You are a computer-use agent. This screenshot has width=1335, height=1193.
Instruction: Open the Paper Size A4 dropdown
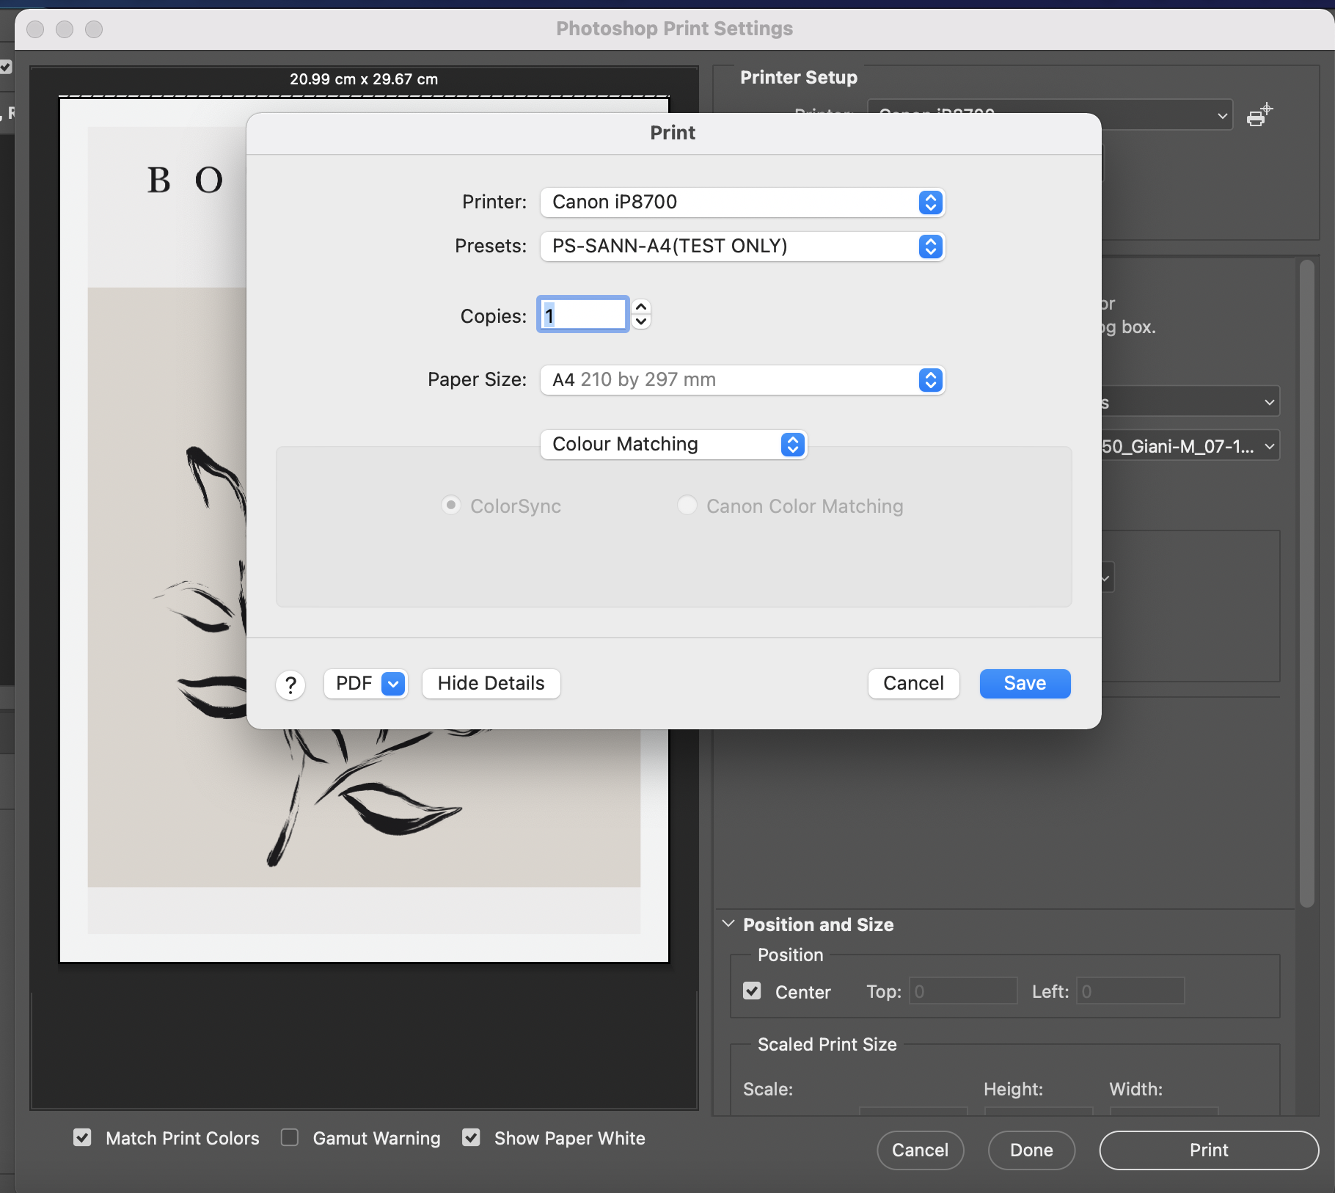coord(742,380)
